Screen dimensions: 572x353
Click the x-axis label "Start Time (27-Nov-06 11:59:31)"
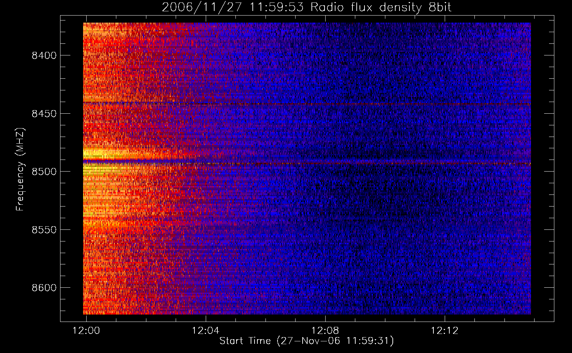tap(307, 341)
